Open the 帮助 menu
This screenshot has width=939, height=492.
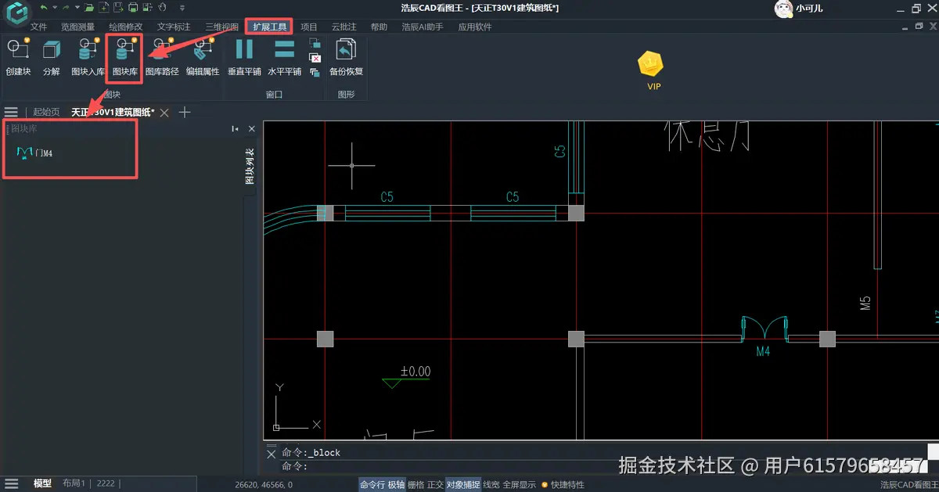point(379,27)
